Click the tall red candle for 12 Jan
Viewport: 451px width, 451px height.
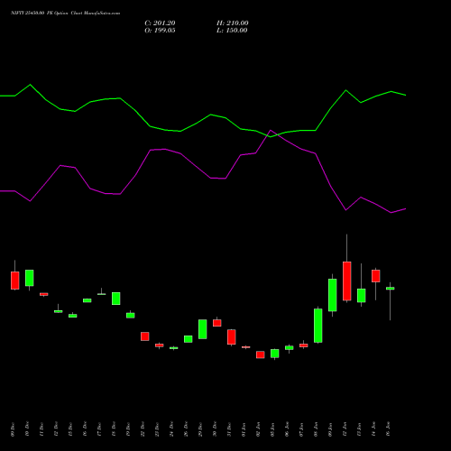(x=346, y=281)
